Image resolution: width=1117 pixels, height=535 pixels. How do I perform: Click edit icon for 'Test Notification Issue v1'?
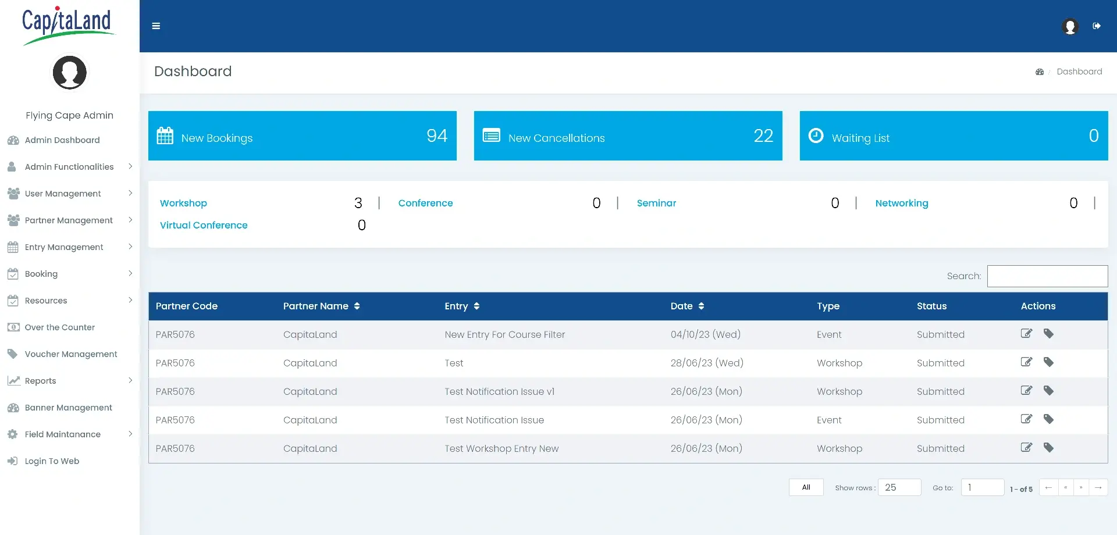tap(1026, 391)
